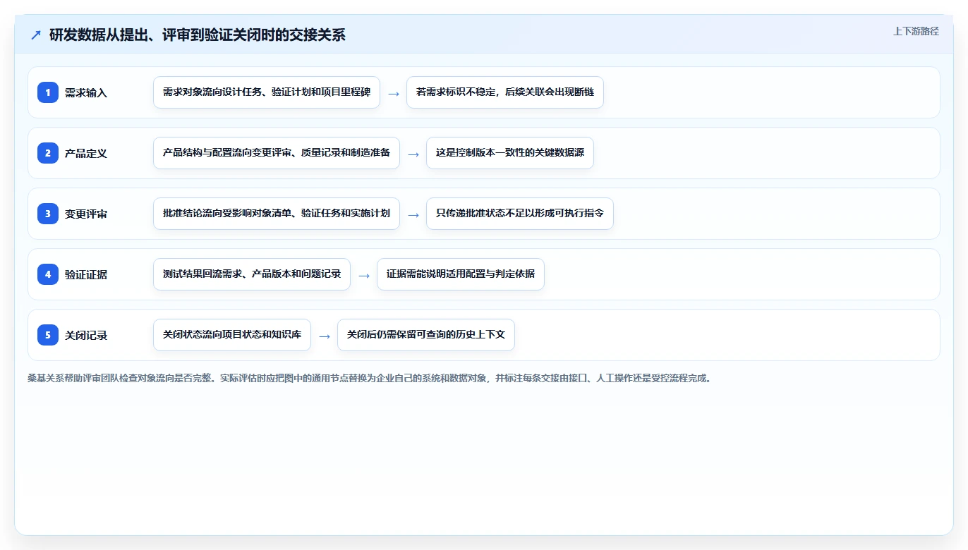Select the 关闭记录 row label
This screenshot has width=968, height=550.
coord(86,335)
